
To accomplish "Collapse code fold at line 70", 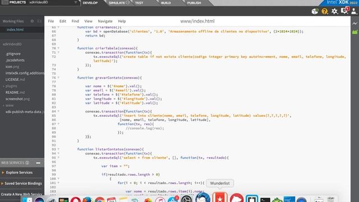I will coord(58,48).
